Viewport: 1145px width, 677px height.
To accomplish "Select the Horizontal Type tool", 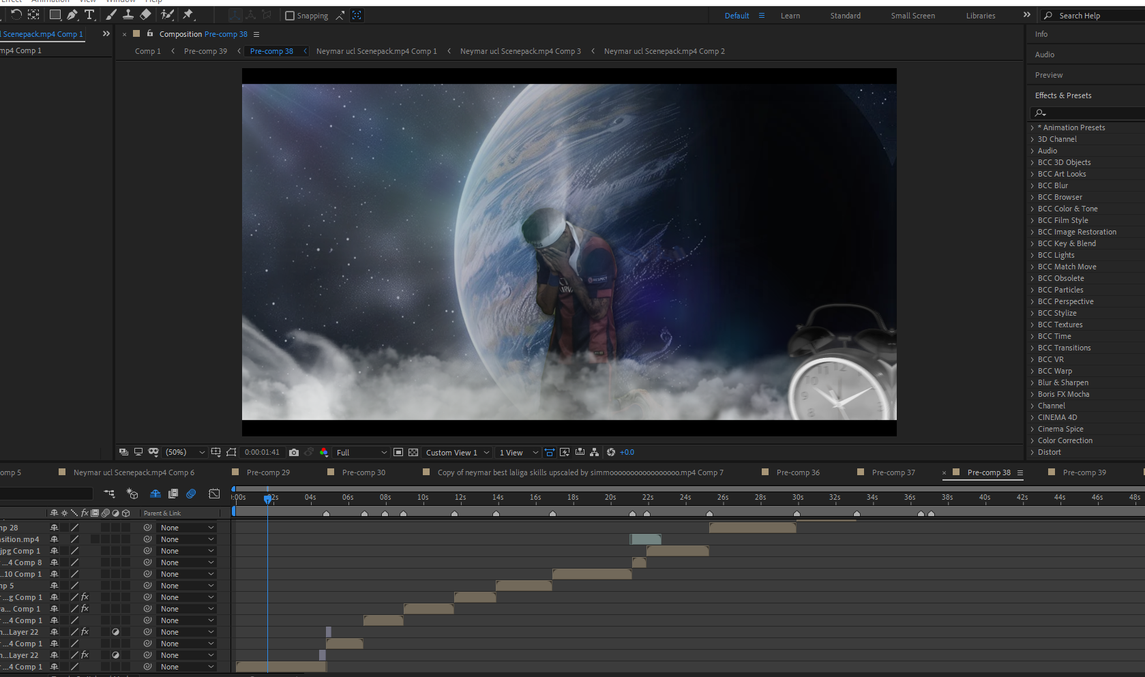I will [89, 15].
